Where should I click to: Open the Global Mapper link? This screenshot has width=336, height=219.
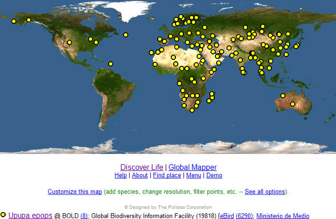[x=193, y=167]
